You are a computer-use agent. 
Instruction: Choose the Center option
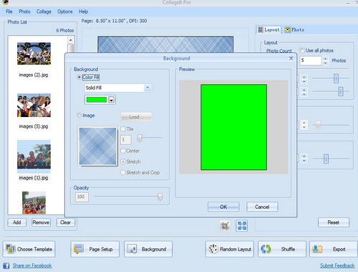123,151
